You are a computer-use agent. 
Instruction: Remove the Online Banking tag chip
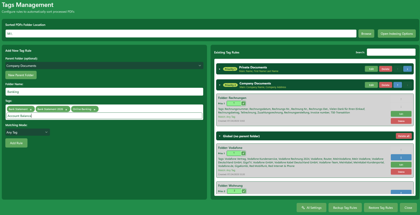94,109
